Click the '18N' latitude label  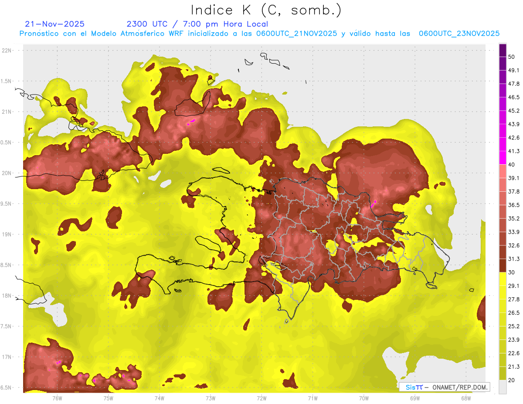pos(7,295)
